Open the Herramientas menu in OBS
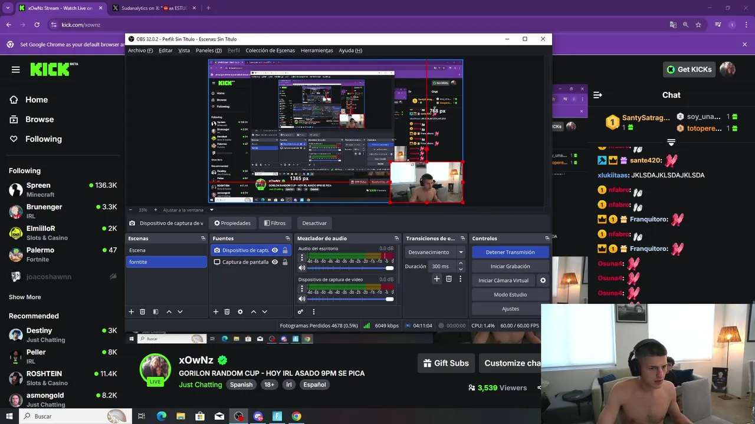Image resolution: width=755 pixels, height=424 pixels. (317, 51)
